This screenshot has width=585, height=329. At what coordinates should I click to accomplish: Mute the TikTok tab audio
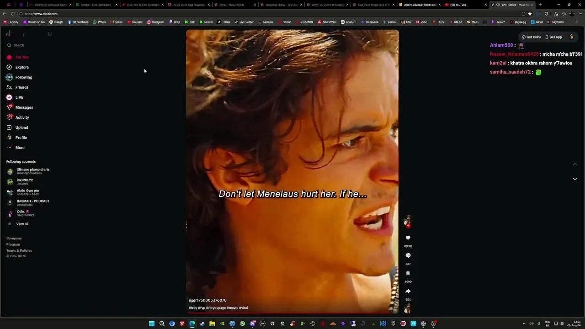coord(498,5)
